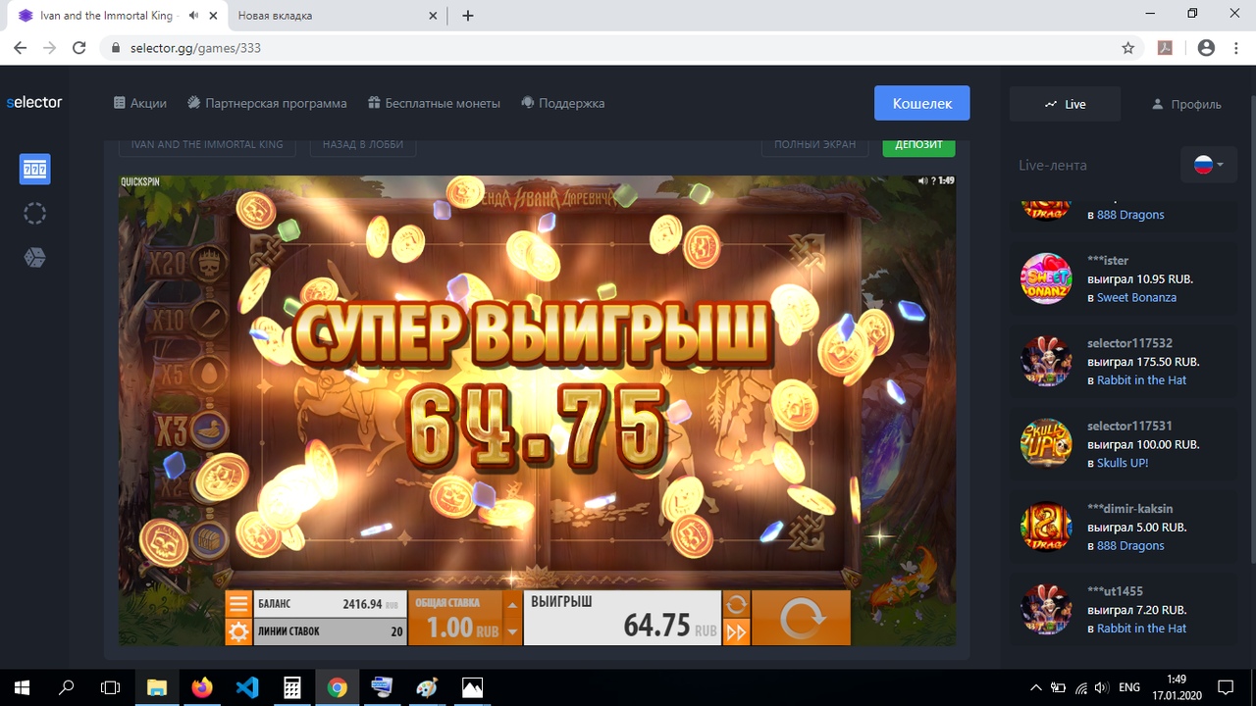1256x706 pixels.
Task: Click the address bar URL
Action: pos(195,48)
